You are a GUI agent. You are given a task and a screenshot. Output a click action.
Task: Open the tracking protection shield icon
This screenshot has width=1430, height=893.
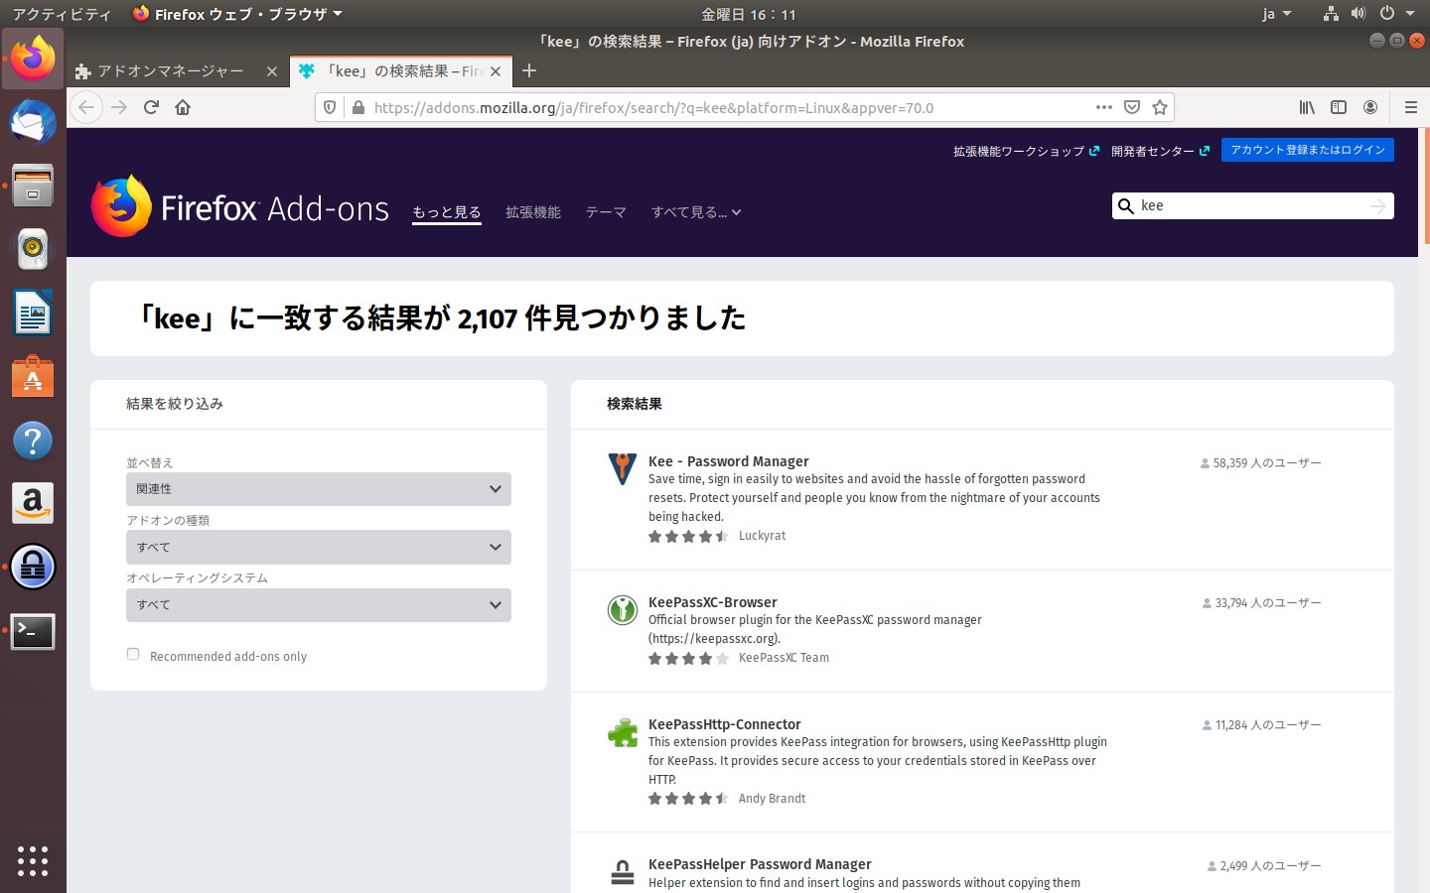[330, 107]
